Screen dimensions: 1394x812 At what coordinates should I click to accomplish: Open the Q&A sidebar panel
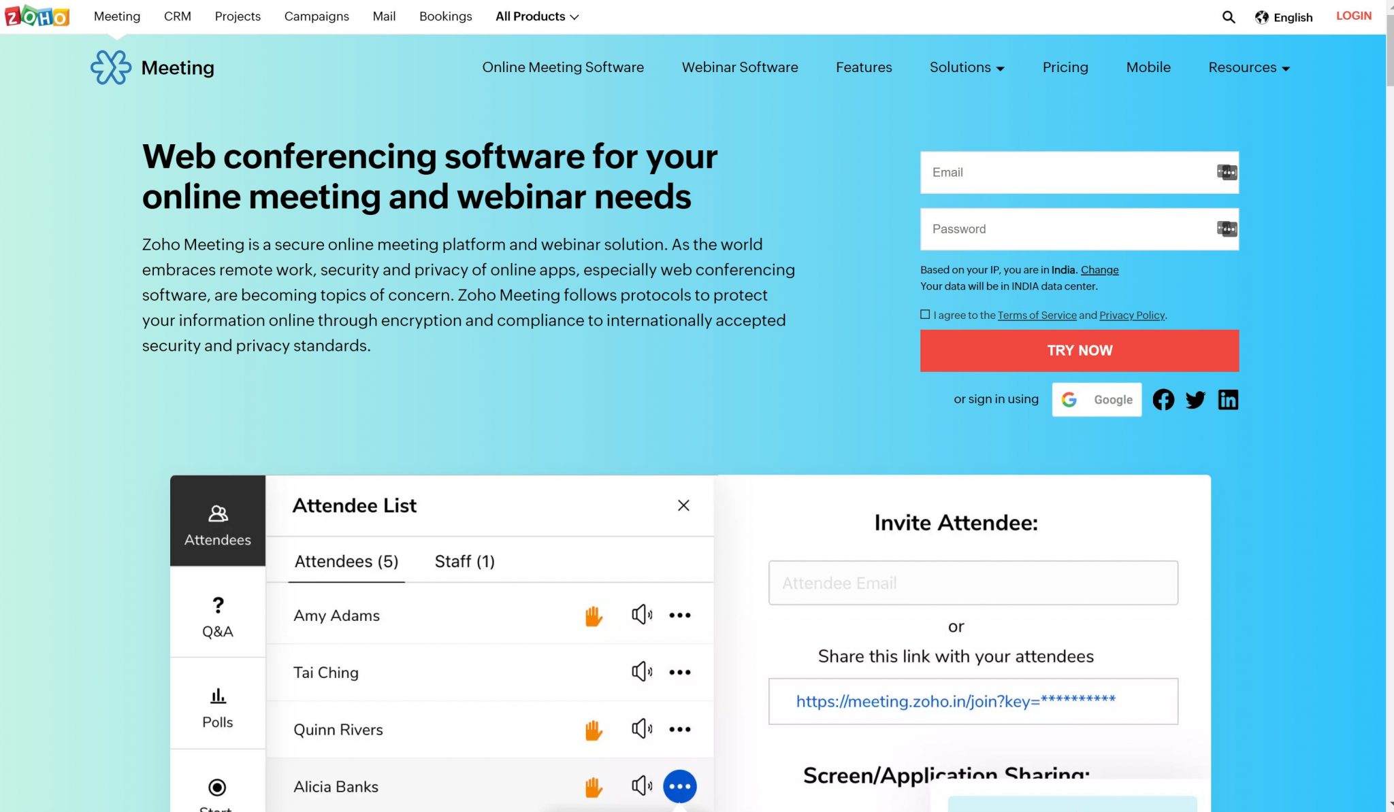218,612
